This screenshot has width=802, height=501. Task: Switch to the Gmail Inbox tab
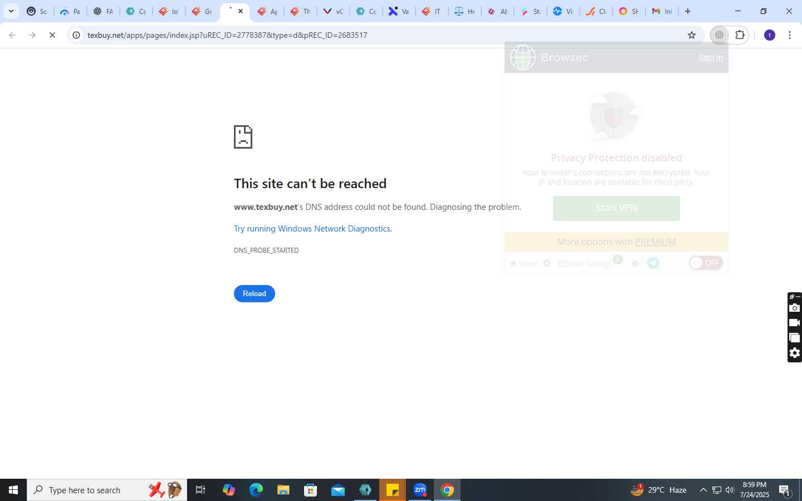tap(662, 11)
